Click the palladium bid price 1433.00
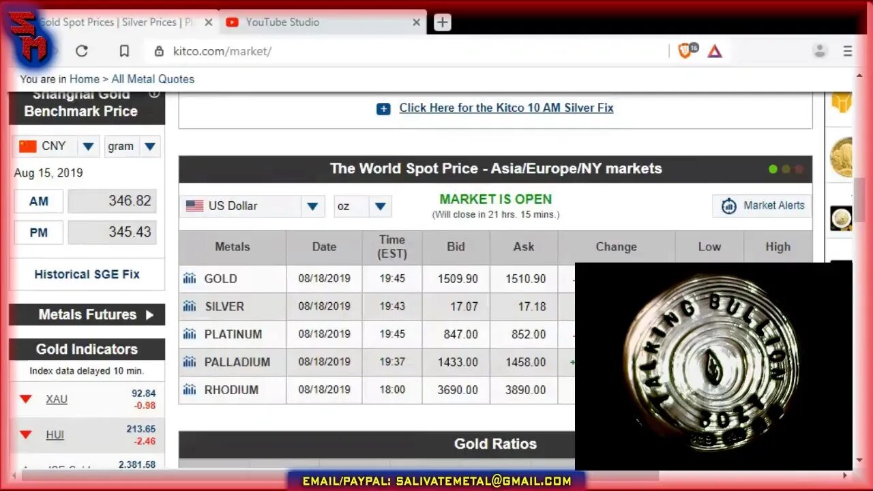Image resolution: width=873 pixels, height=491 pixels. coord(458,362)
